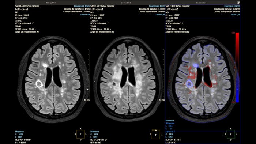This screenshot has width=256, height=144.
Task: Select the Soustraction viewport header
Action: click(x=201, y=3)
